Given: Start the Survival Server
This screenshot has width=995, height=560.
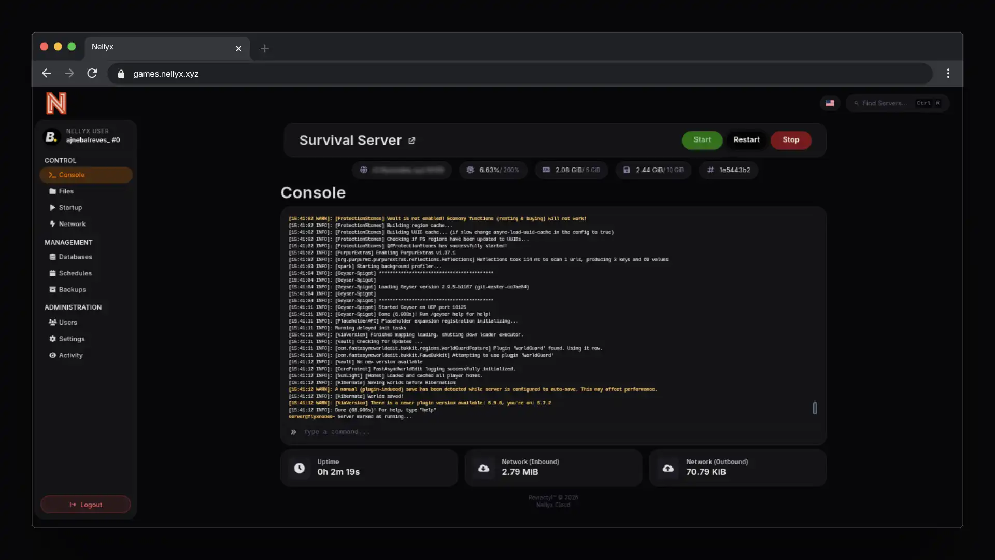Looking at the screenshot, I should click(x=702, y=140).
